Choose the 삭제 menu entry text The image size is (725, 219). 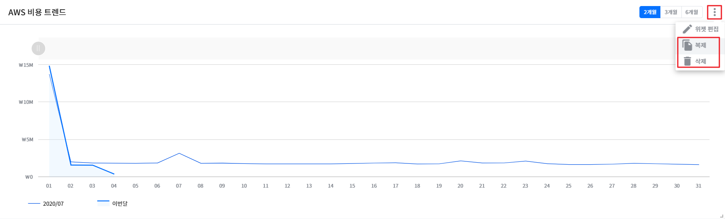coord(700,62)
